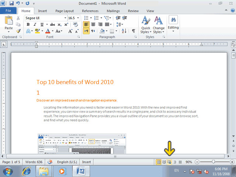Click the proofing errors icon in status bar
Image resolution: width=236 pixels, height=177 pixels.
pyautogui.click(x=50, y=162)
